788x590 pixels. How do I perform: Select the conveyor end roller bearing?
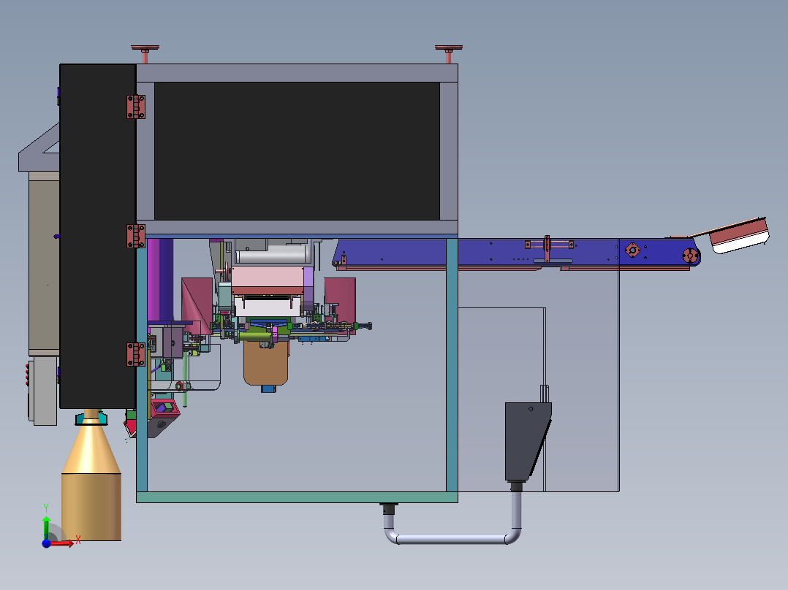tap(691, 256)
